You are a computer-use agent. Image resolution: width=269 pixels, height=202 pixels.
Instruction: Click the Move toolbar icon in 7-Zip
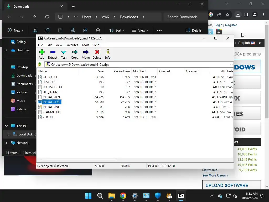[86, 54]
